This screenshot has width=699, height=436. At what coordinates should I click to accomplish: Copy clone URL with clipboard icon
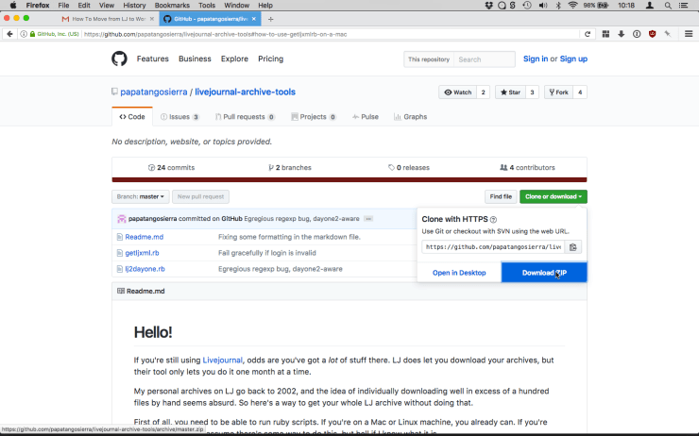(x=573, y=247)
